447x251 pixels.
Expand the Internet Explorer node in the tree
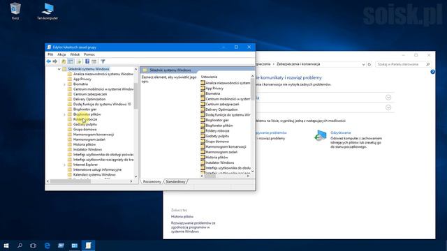(64, 165)
